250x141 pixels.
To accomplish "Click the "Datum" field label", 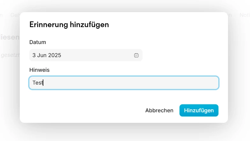I will pos(38,42).
